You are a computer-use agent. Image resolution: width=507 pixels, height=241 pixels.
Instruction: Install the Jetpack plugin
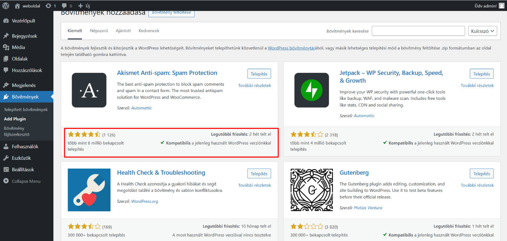pyautogui.click(x=482, y=74)
